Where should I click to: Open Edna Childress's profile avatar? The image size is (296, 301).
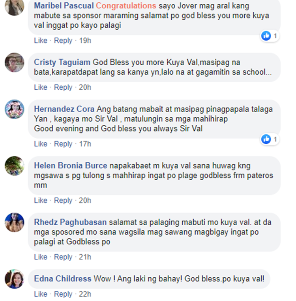coord(14,279)
